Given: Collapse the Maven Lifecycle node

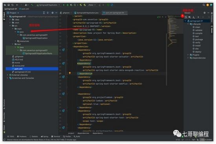Looking at the screenshot, I should click(x=188, y=24).
